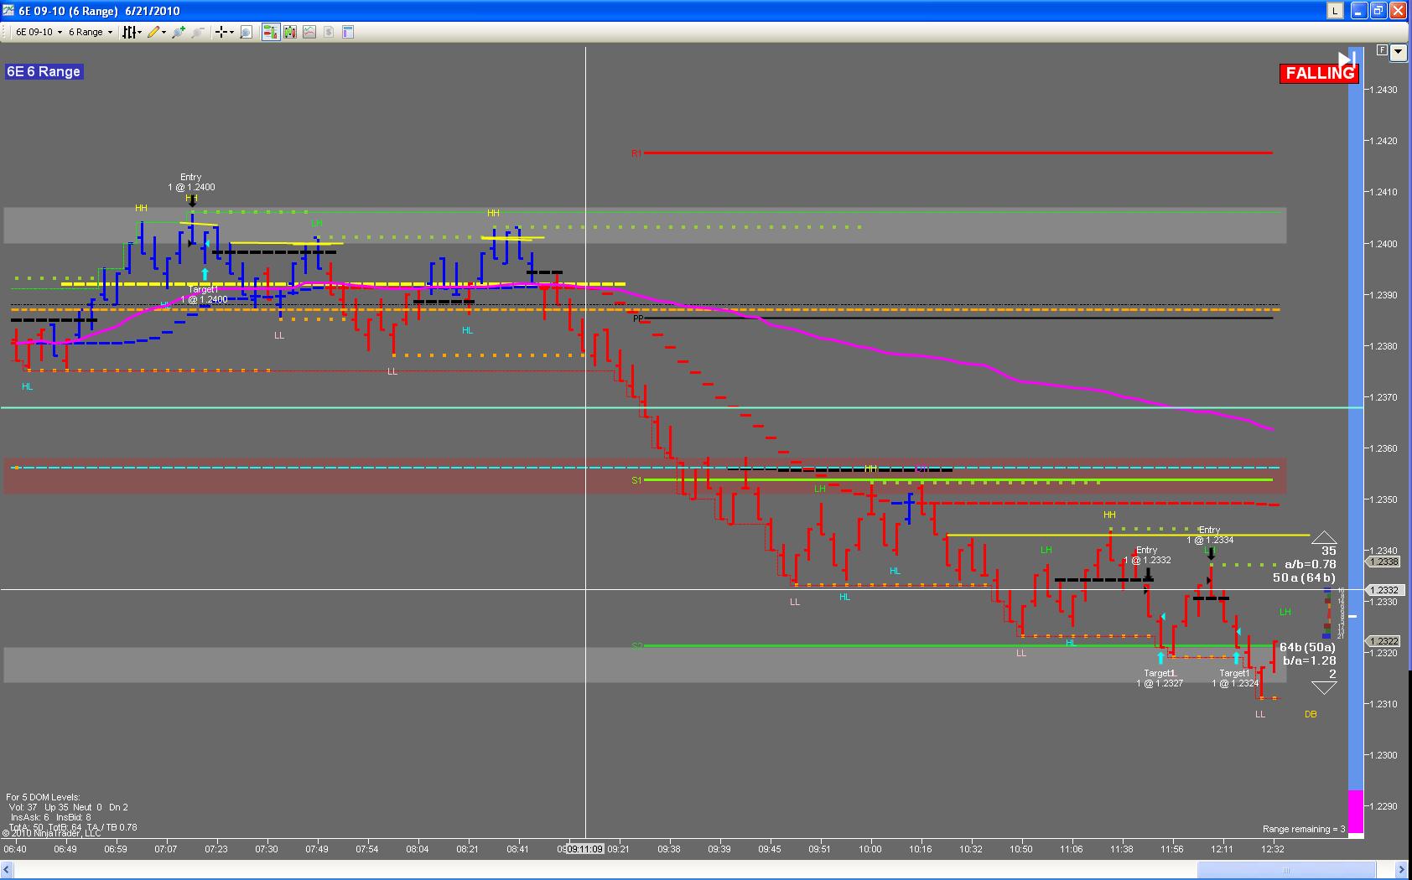Click the Entry 1 @ 1.2400 marker

pyautogui.click(x=191, y=182)
